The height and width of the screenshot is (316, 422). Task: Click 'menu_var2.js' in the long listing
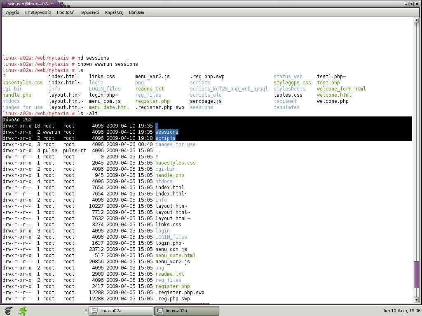[173, 262]
